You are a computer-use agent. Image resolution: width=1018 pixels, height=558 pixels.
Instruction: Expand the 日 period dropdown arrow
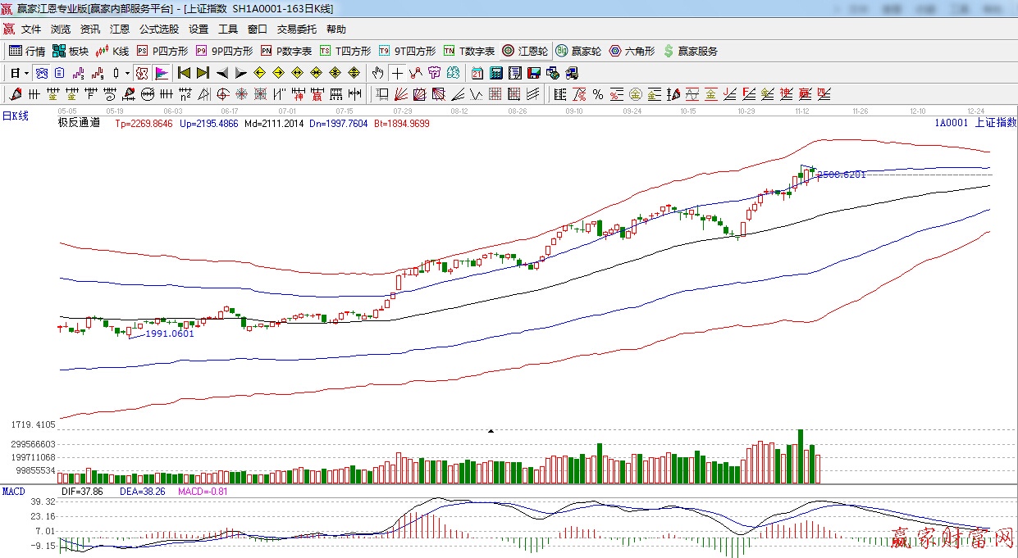pos(26,73)
